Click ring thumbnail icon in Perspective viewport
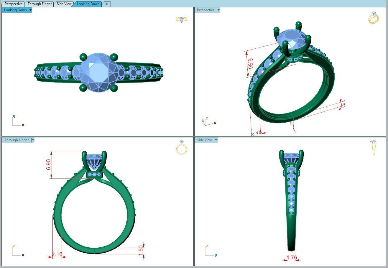The width and height of the screenshot is (388, 268). (x=374, y=18)
